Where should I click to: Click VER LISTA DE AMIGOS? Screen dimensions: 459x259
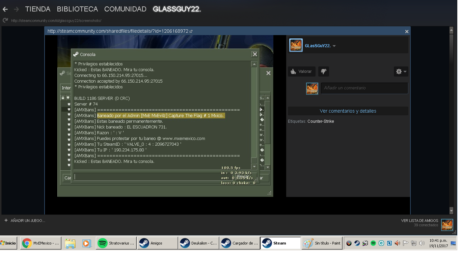point(420,221)
